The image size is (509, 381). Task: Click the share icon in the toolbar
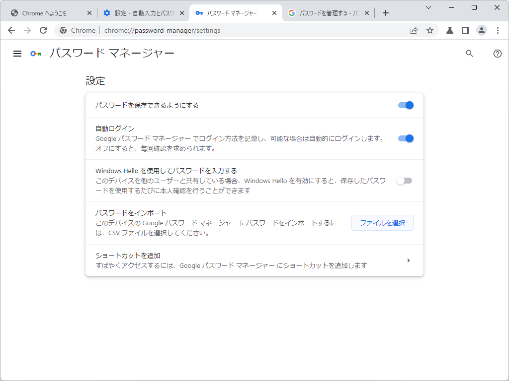pos(414,30)
